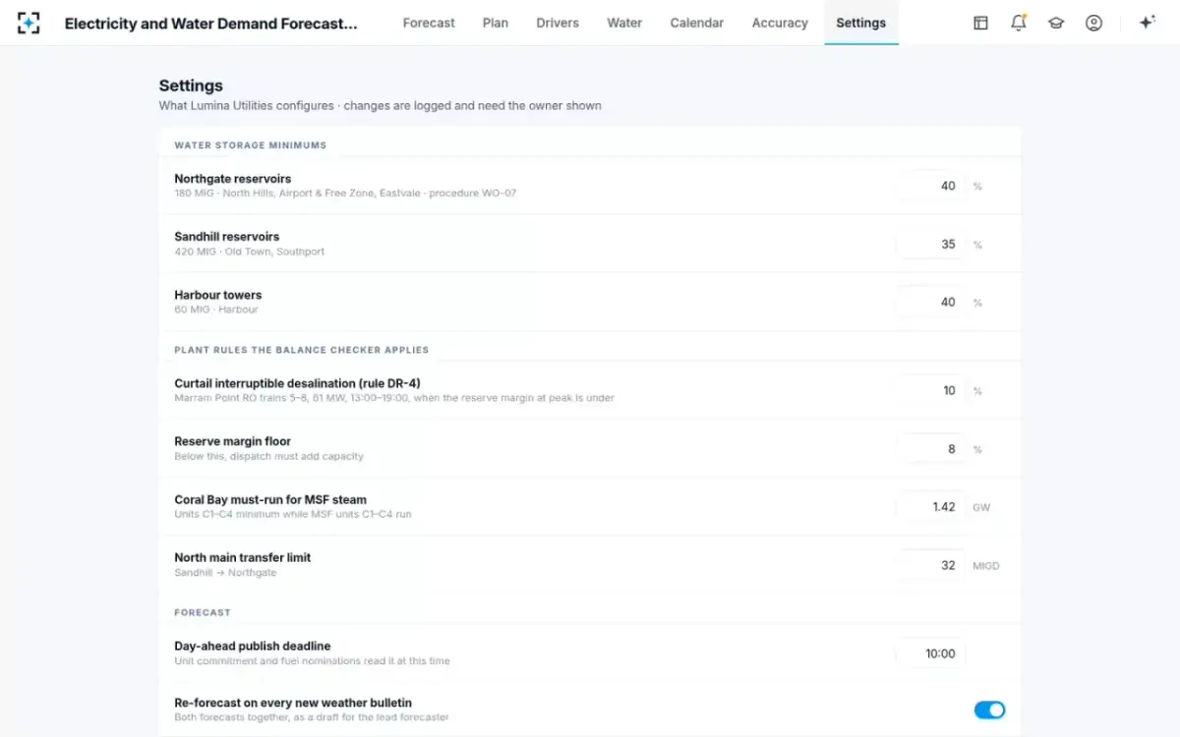Image resolution: width=1180 pixels, height=737 pixels.
Task: Edit Sandhill reservoirs minimum field
Action: 931,244
